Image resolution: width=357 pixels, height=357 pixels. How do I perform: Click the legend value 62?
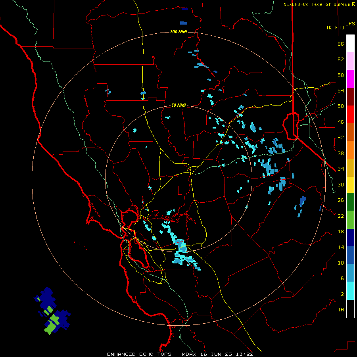(x=341, y=59)
